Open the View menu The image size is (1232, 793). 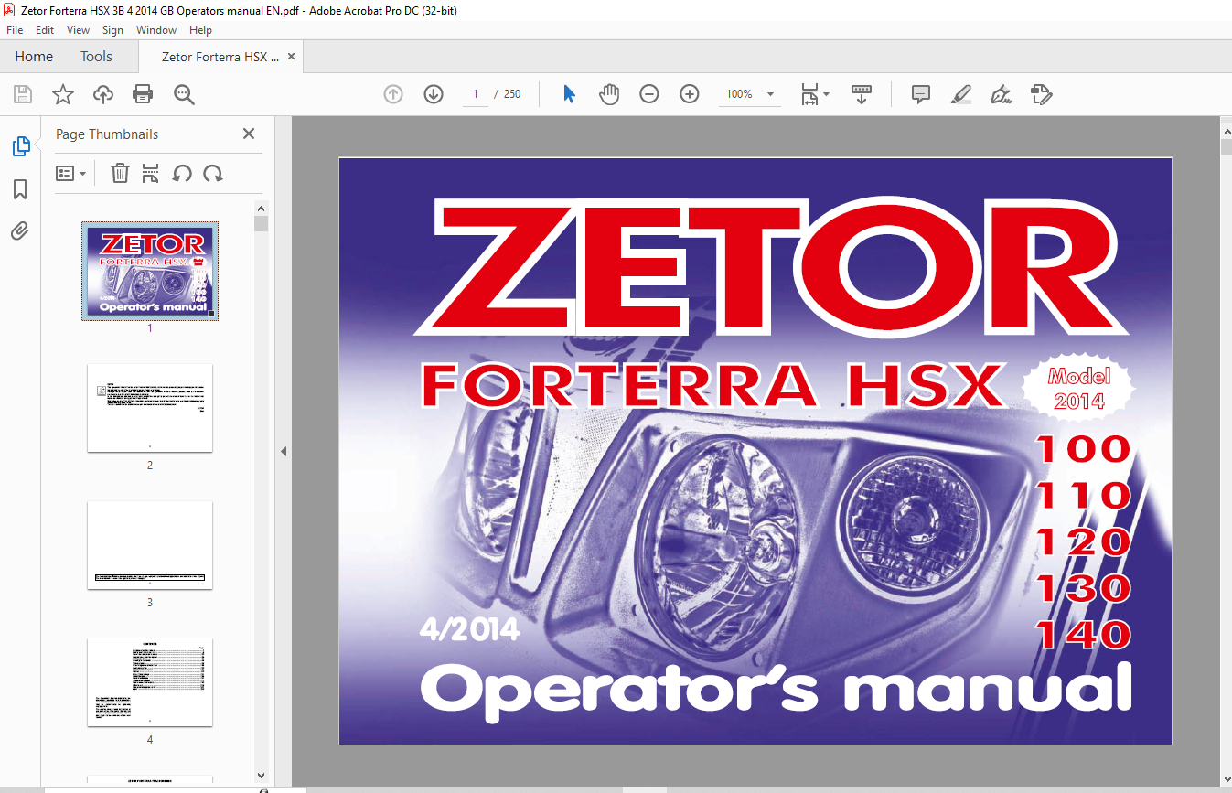click(x=79, y=30)
